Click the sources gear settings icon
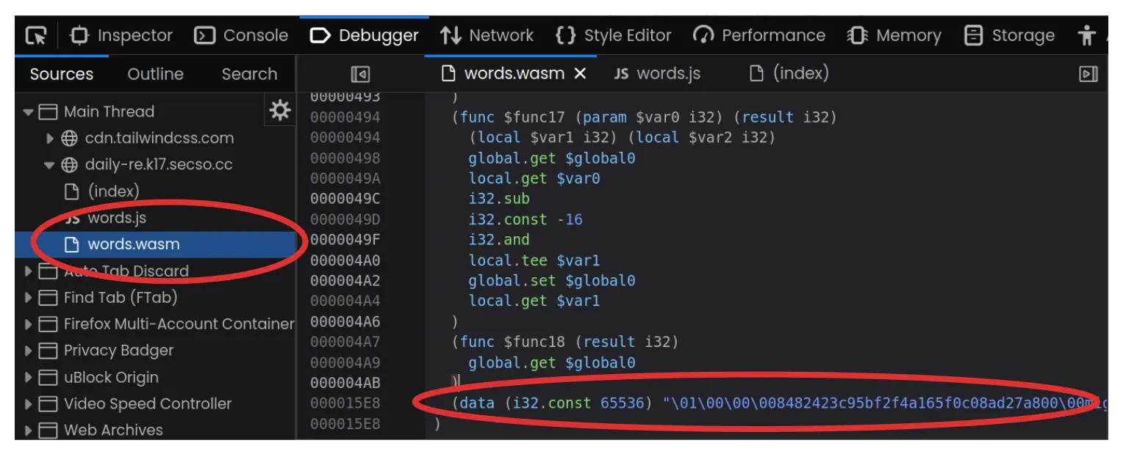This screenshot has width=1123, height=454. point(279,111)
